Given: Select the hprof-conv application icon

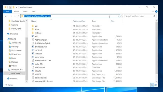Looking at the screenshot, I should coord(33,57).
